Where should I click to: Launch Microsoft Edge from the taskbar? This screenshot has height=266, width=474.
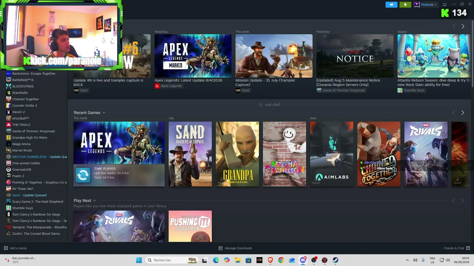[216, 260]
